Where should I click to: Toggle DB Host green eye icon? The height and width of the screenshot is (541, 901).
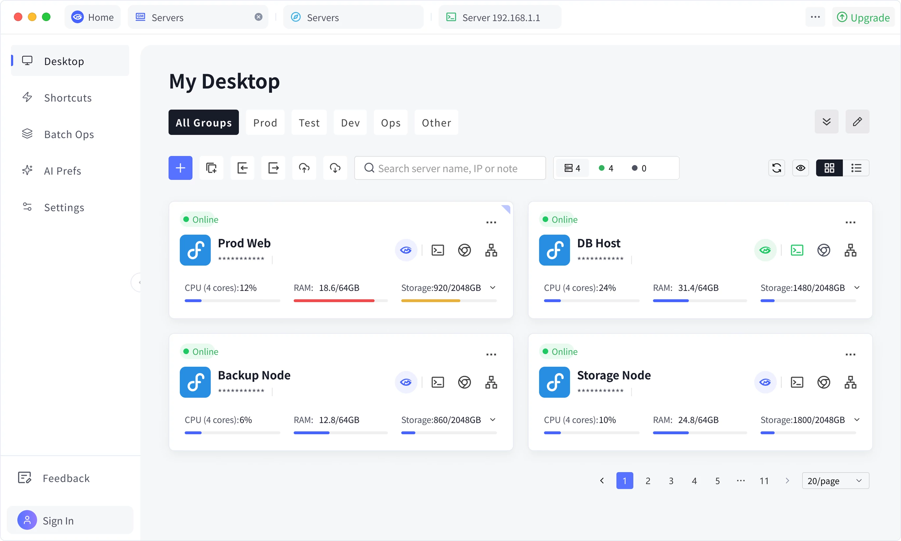(765, 250)
